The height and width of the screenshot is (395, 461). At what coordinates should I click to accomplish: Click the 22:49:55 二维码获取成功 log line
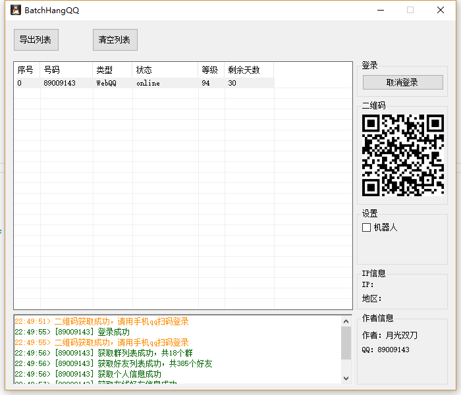coord(101,343)
